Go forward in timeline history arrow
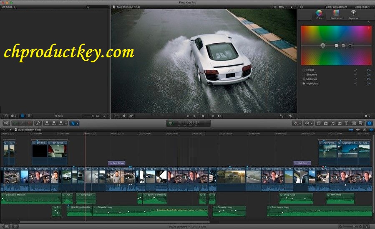Screen dimensions: 375x229 (10, 130)
